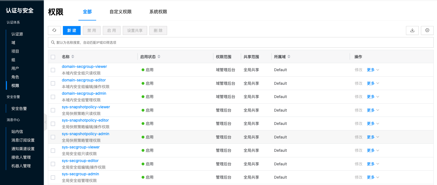Switch to the 自定义权限 tab
This screenshot has height=185, width=437.
[x=121, y=12]
